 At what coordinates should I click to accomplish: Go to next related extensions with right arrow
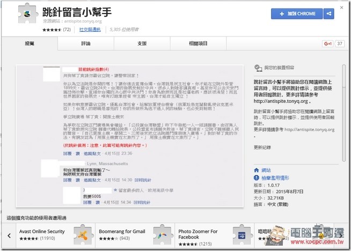click(340, 235)
